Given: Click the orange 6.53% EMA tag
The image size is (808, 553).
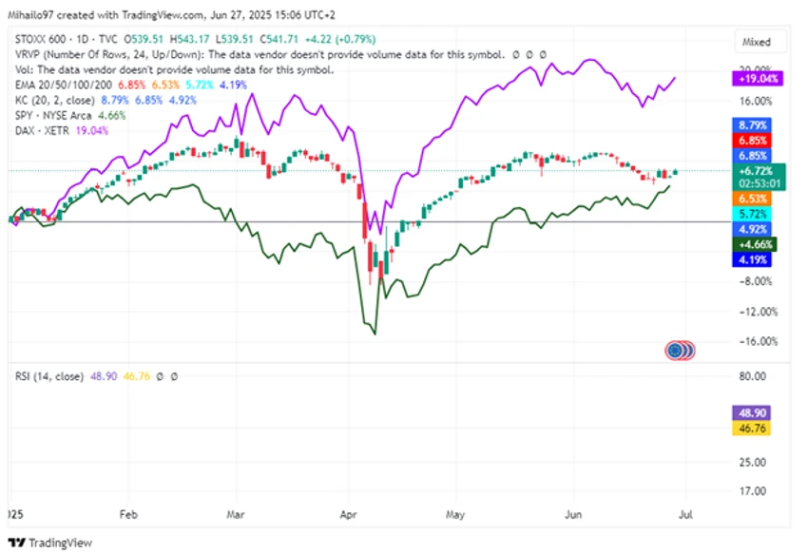Looking at the screenshot, I should [752, 199].
